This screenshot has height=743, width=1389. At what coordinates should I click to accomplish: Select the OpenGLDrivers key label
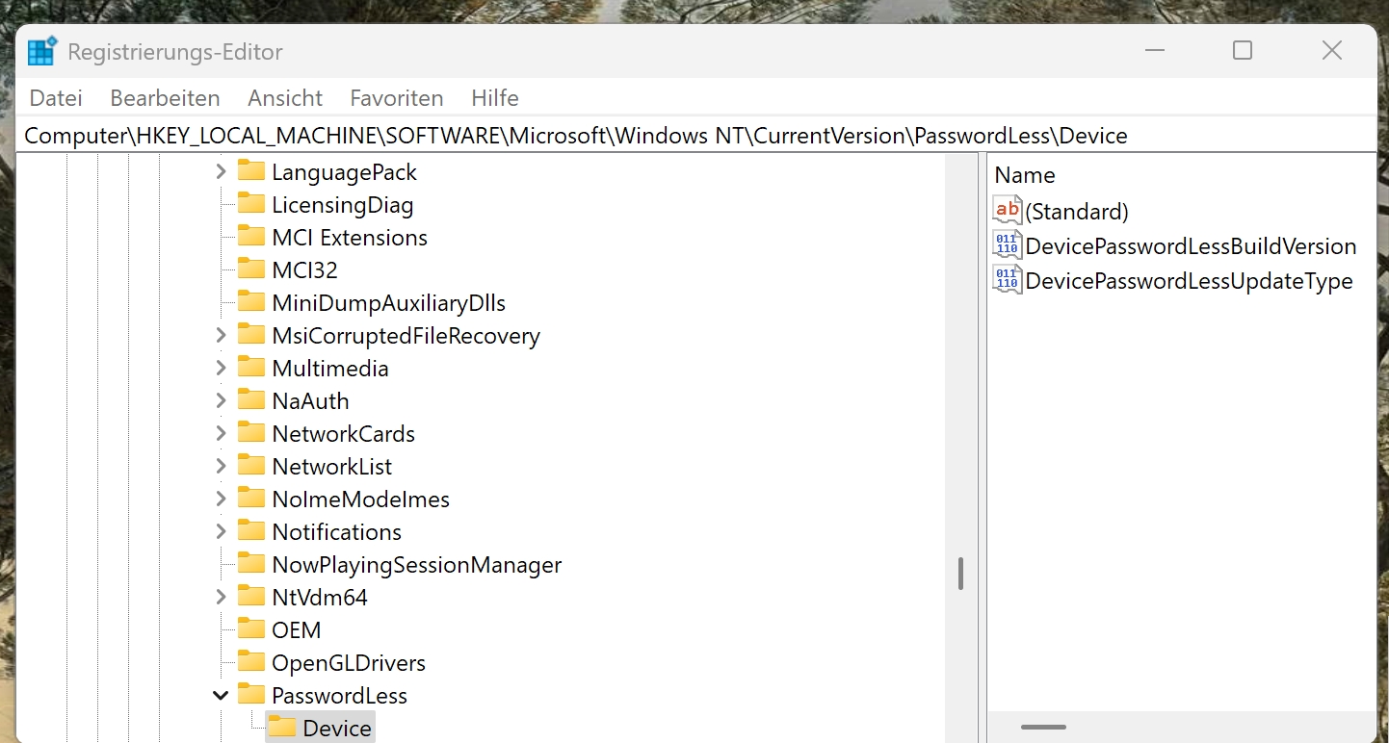point(349,663)
